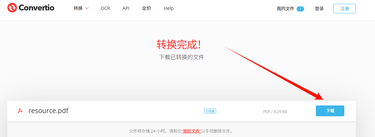Click the PDF / 4.29 KB size text
Image resolution: width=375 pixels, height=137 pixels.
(x=275, y=112)
